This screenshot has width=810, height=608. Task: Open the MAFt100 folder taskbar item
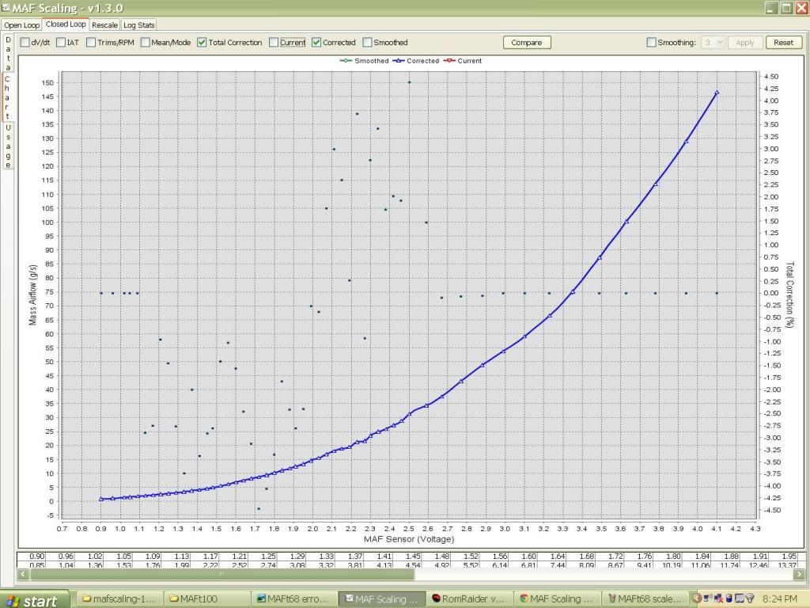(206, 599)
